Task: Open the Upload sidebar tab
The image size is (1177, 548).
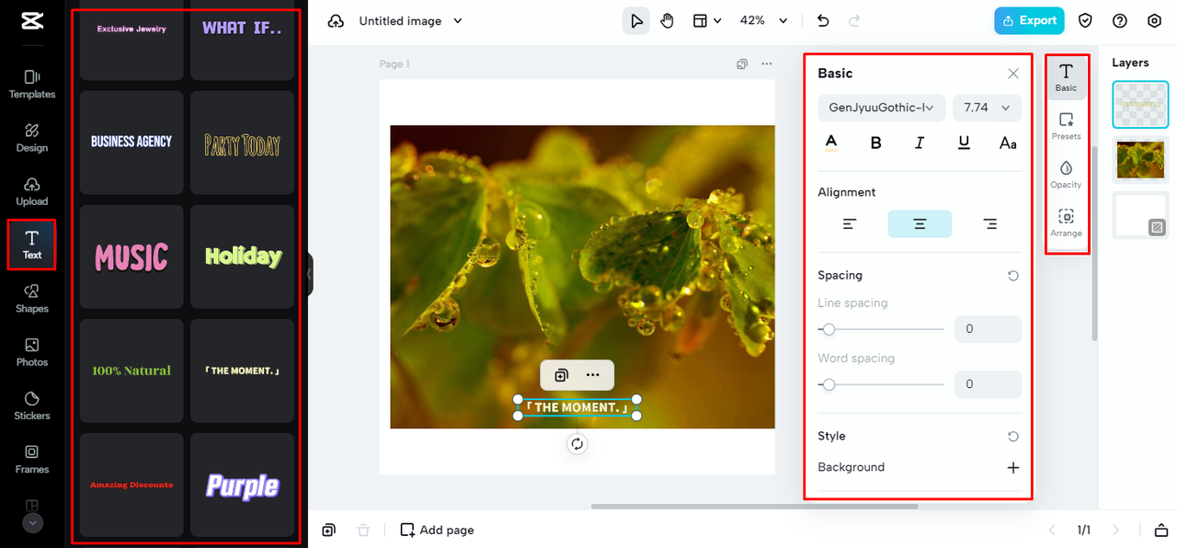Action: tap(32, 191)
